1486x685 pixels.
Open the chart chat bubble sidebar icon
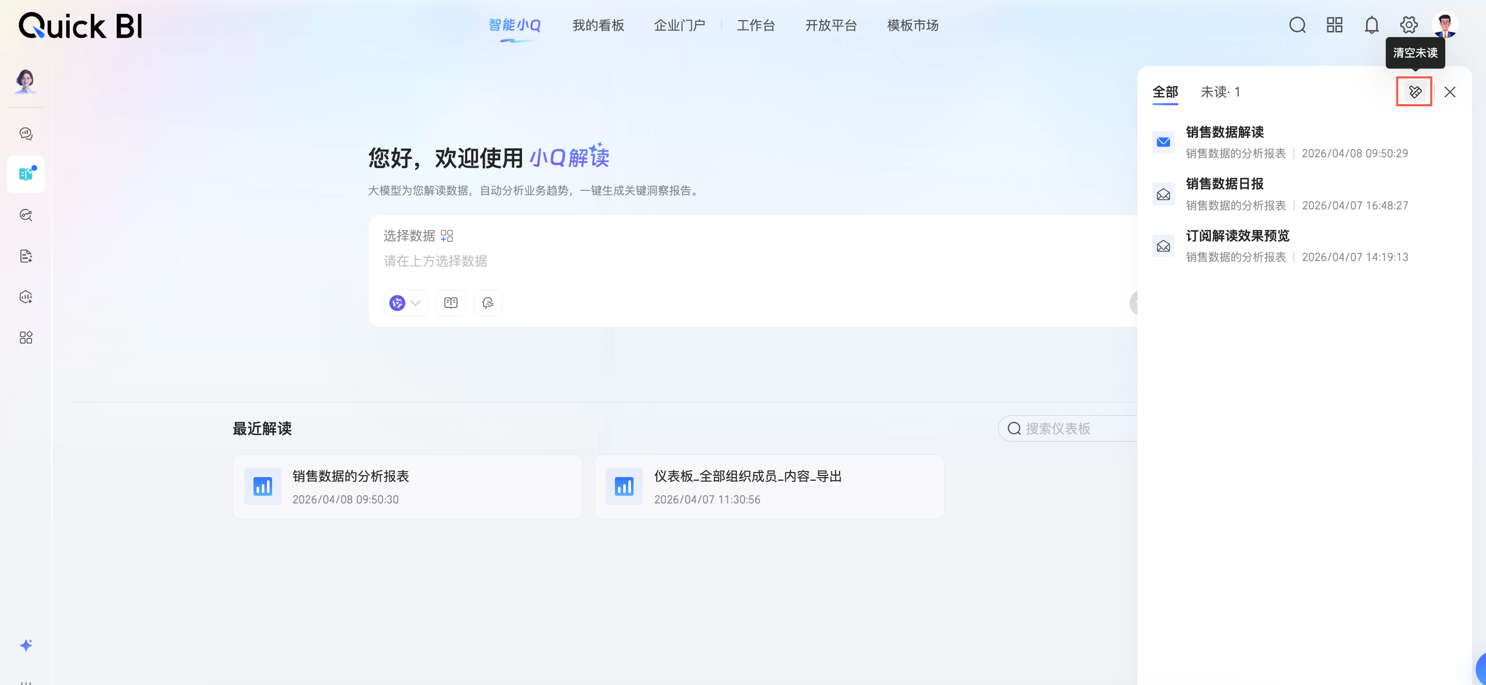tap(26, 134)
